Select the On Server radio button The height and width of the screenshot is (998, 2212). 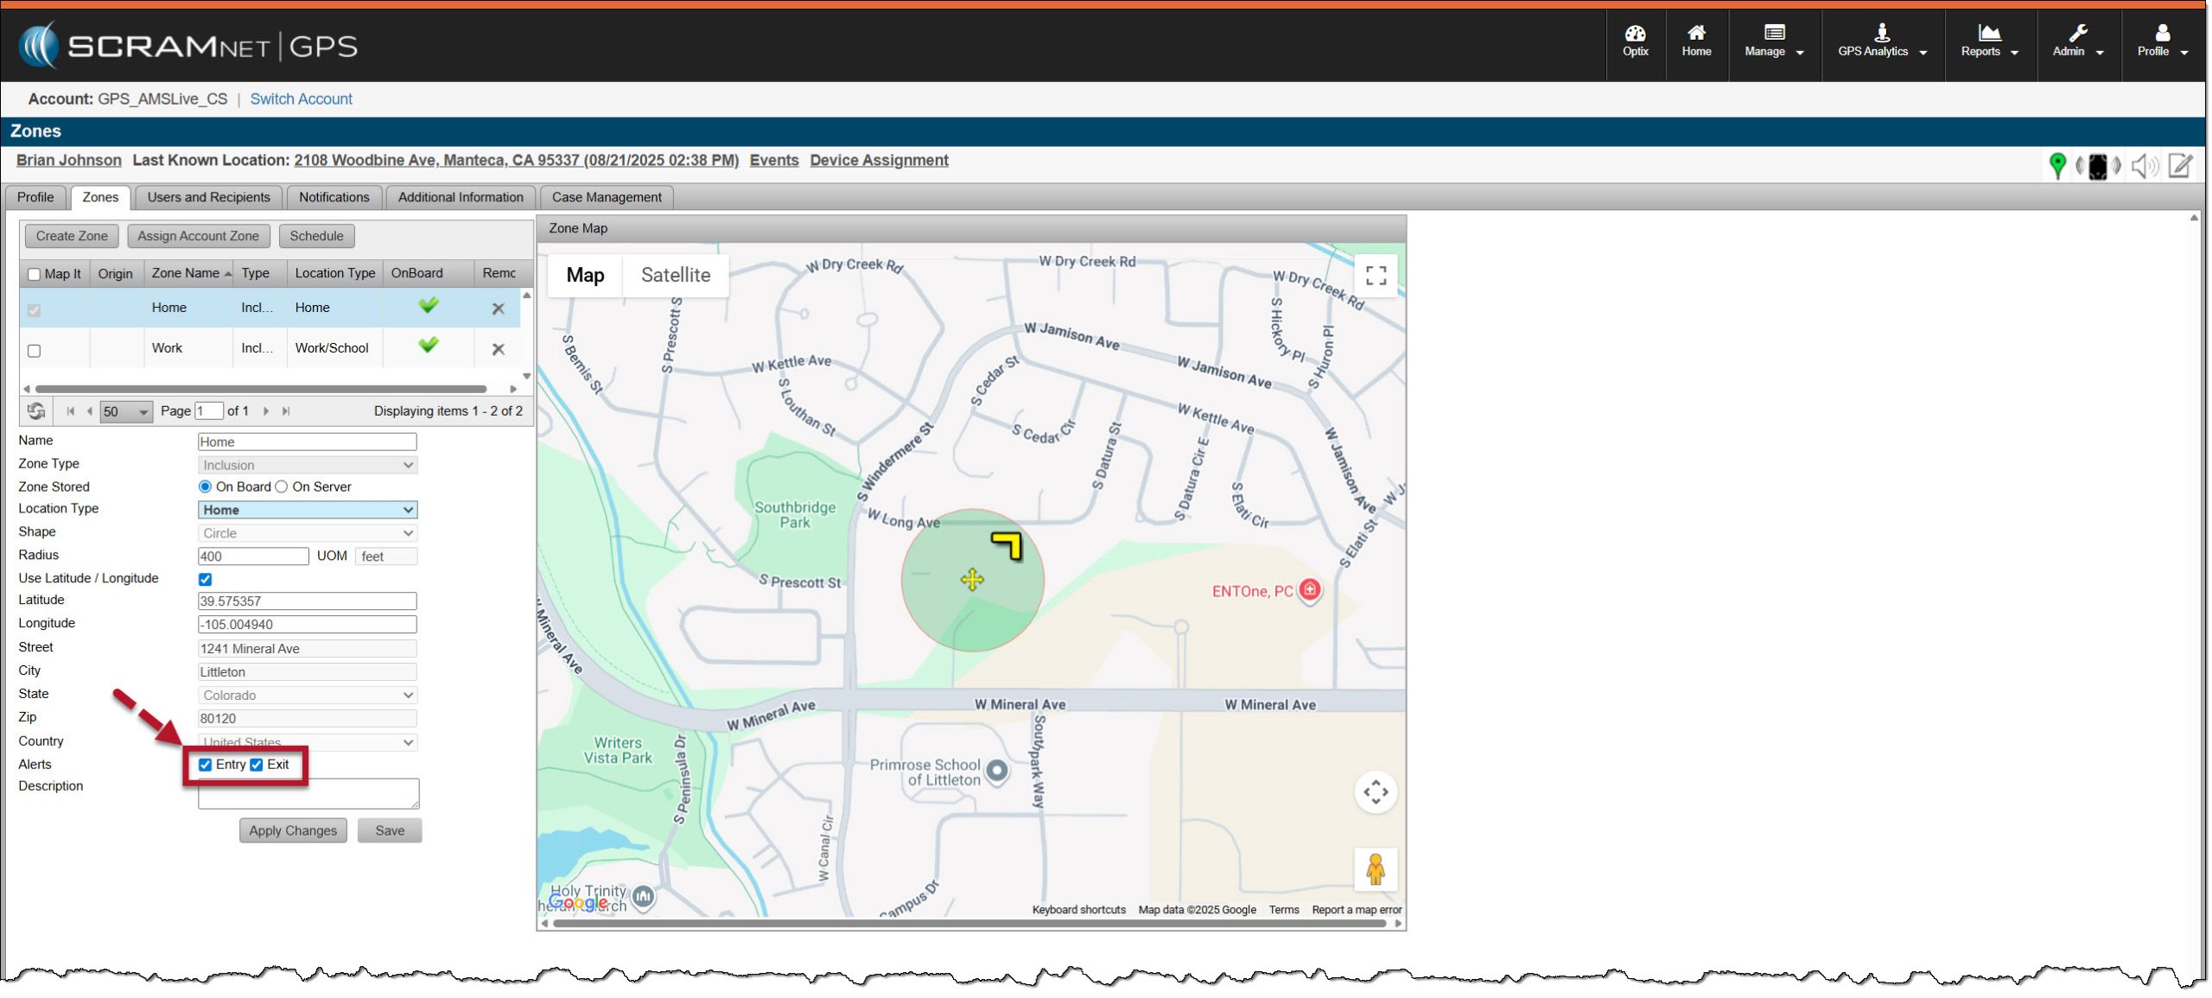(x=282, y=486)
